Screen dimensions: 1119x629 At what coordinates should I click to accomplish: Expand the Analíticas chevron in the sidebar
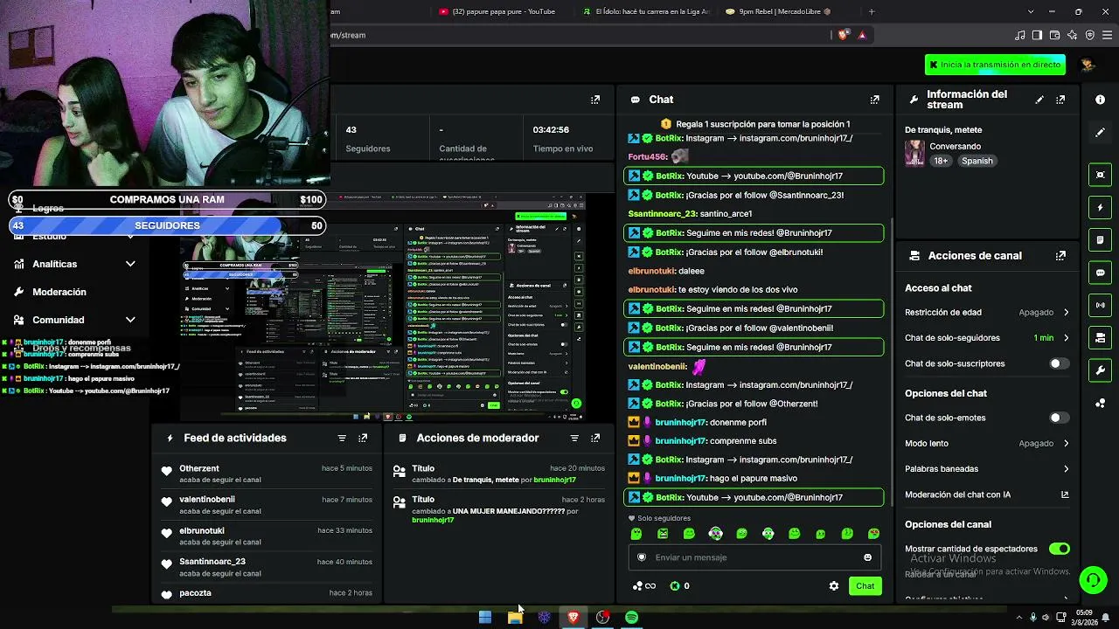(x=130, y=264)
